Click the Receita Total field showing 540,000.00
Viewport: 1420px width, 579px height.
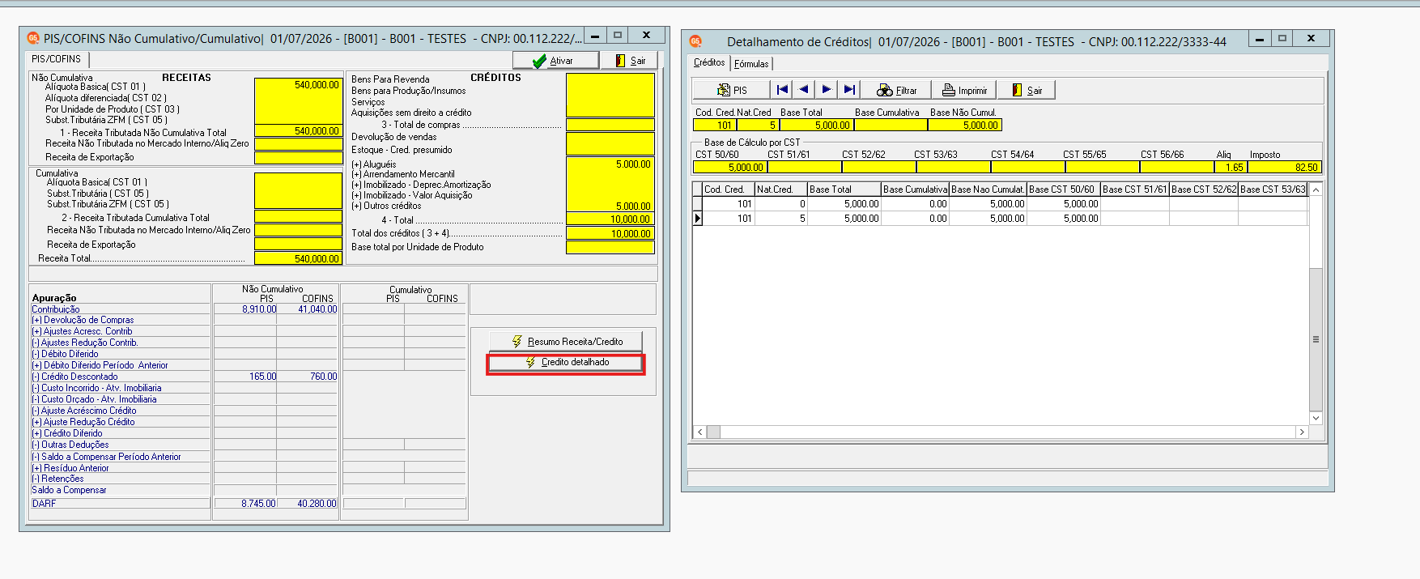pyautogui.click(x=298, y=259)
